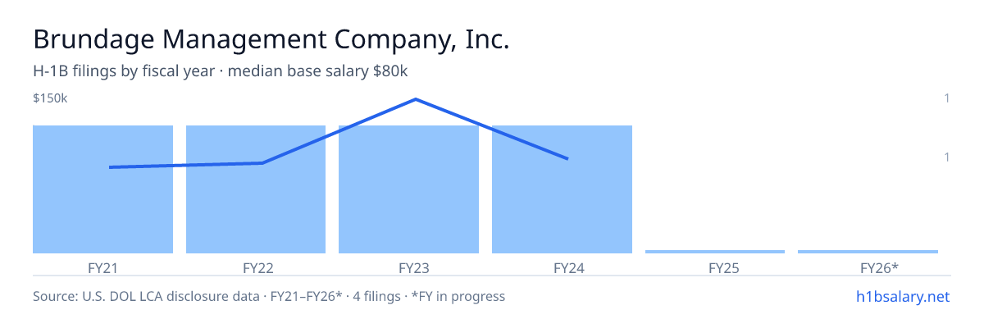984x328 pixels.
Task: Select the FY22 filings bar
Action: pyautogui.click(x=256, y=189)
